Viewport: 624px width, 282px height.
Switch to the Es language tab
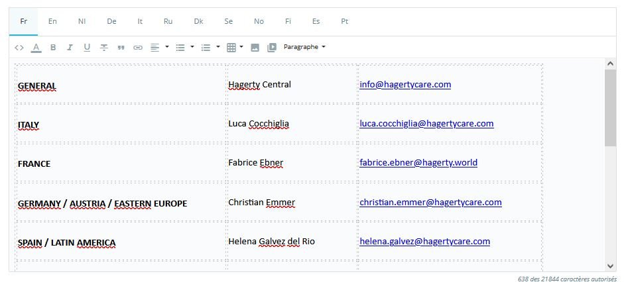(x=316, y=22)
